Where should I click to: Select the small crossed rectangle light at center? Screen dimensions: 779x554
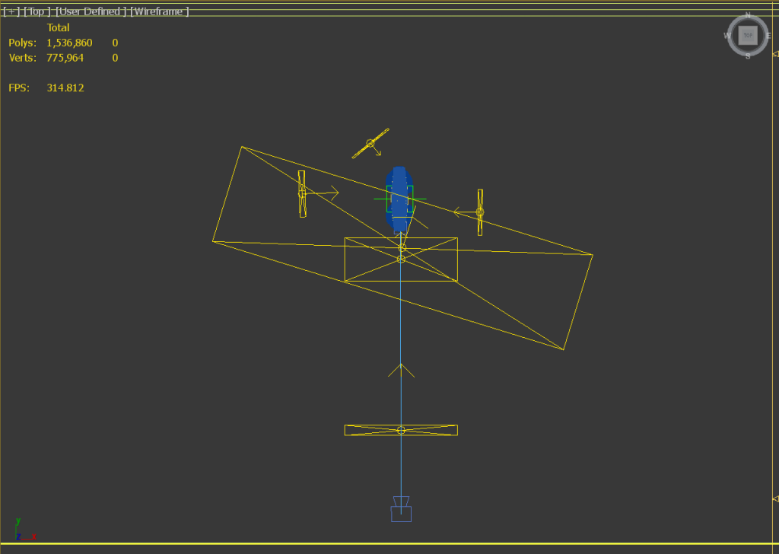coord(401,259)
